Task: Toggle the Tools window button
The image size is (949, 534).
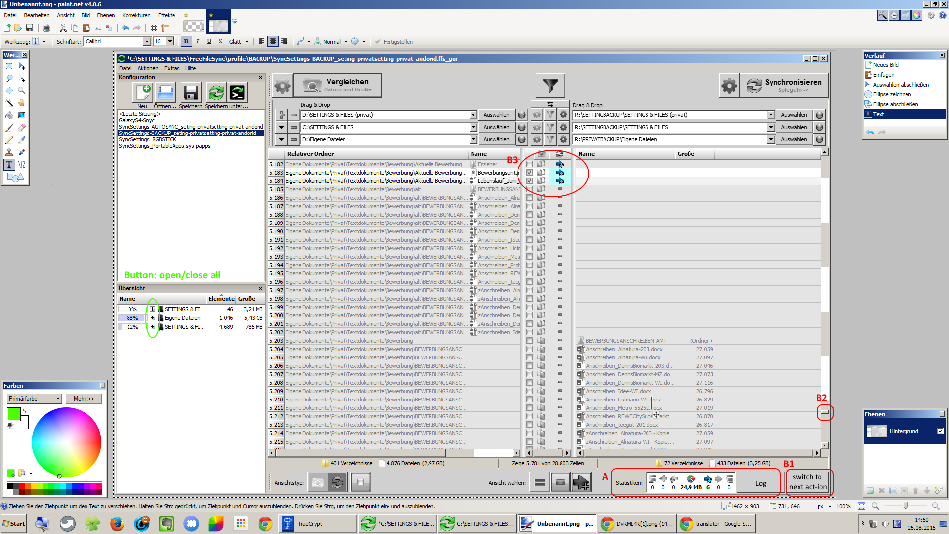Action: [883, 15]
